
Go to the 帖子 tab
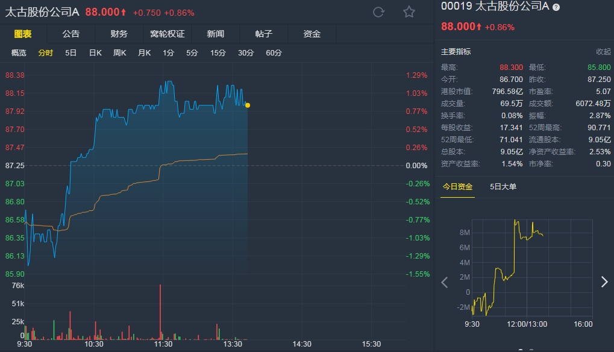point(263,34)
